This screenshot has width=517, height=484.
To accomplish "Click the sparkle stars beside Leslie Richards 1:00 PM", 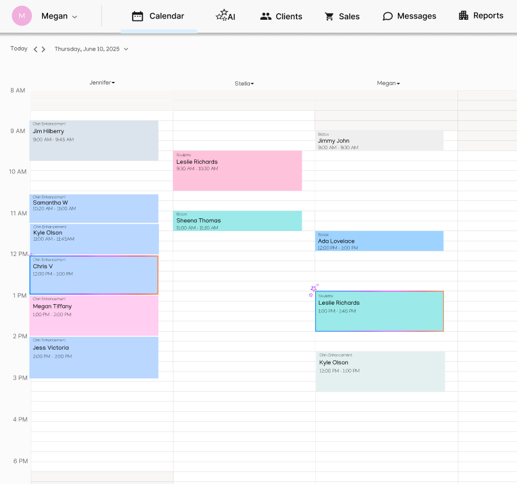I will (x=313, y=290).
